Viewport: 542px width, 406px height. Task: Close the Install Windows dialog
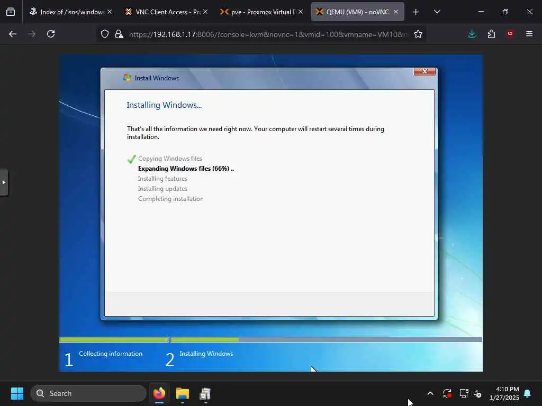click(x=424, y=71)
